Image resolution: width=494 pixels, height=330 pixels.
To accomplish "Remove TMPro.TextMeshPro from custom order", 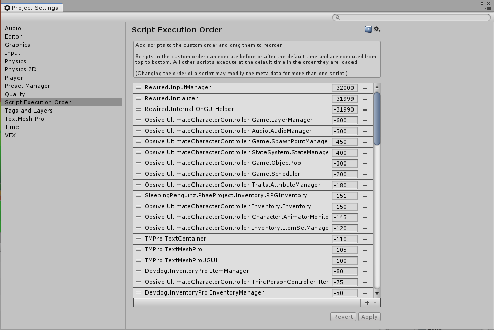I will [365, 250].
